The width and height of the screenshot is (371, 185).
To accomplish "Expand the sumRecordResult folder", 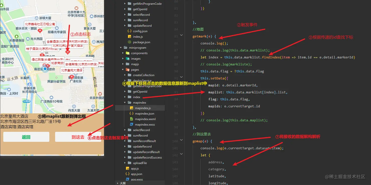I will click(125, 141).
